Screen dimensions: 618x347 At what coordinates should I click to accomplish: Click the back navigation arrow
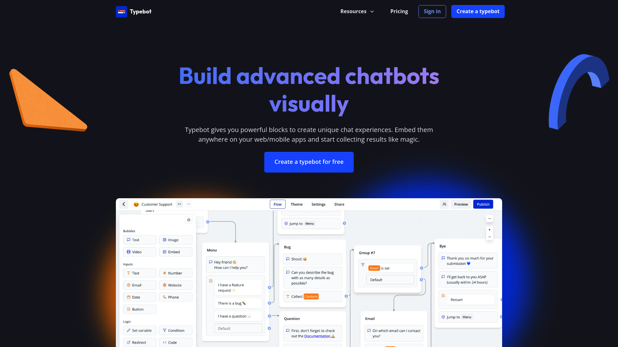124,204
